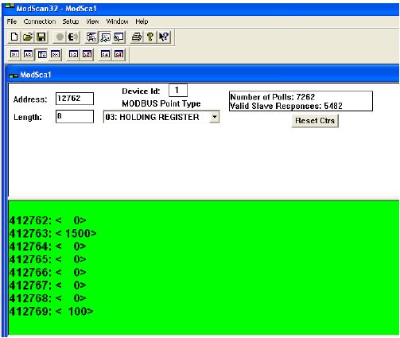Open a file with the folder icon
400x338 pixels.
pyautogui.click(x=28, y=37)
